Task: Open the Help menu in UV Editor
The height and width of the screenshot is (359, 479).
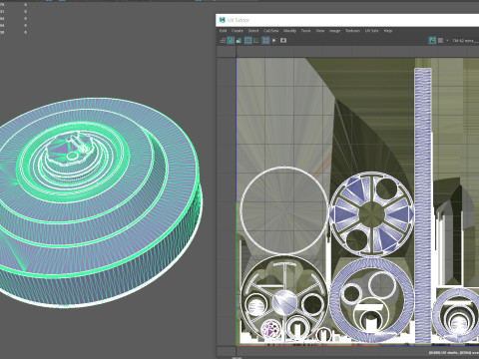Action: [388, 31]
